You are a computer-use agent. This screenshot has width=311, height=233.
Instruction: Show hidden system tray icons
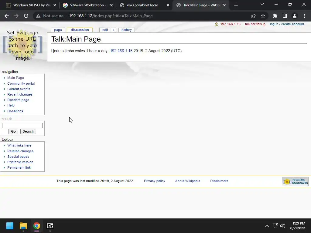click(267, 226)
